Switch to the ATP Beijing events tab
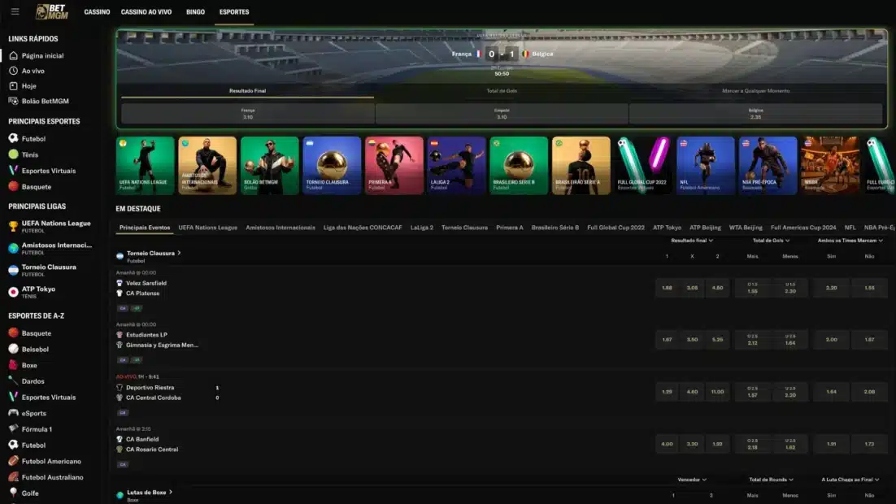 705,228
